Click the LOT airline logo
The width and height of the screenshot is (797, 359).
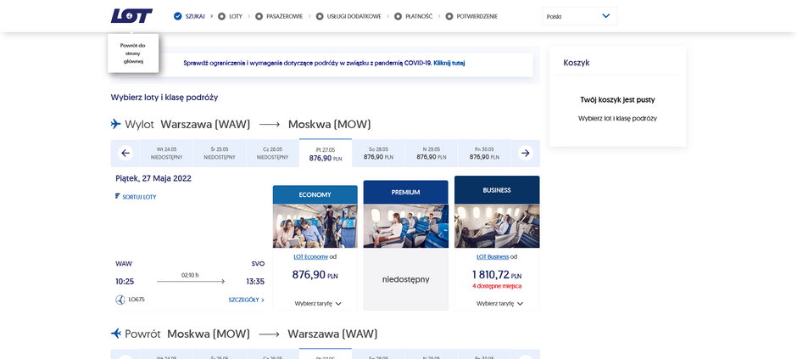tap(131, 16)
